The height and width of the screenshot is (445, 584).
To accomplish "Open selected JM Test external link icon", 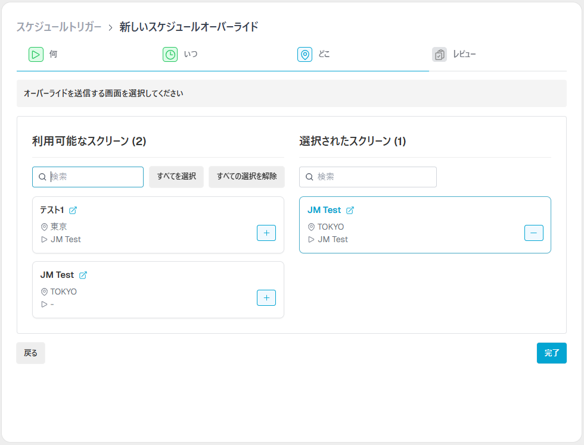I will (350, 211).
